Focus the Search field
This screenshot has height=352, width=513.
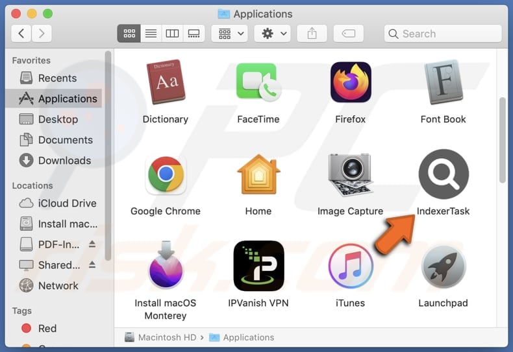(x=443, y=33)
